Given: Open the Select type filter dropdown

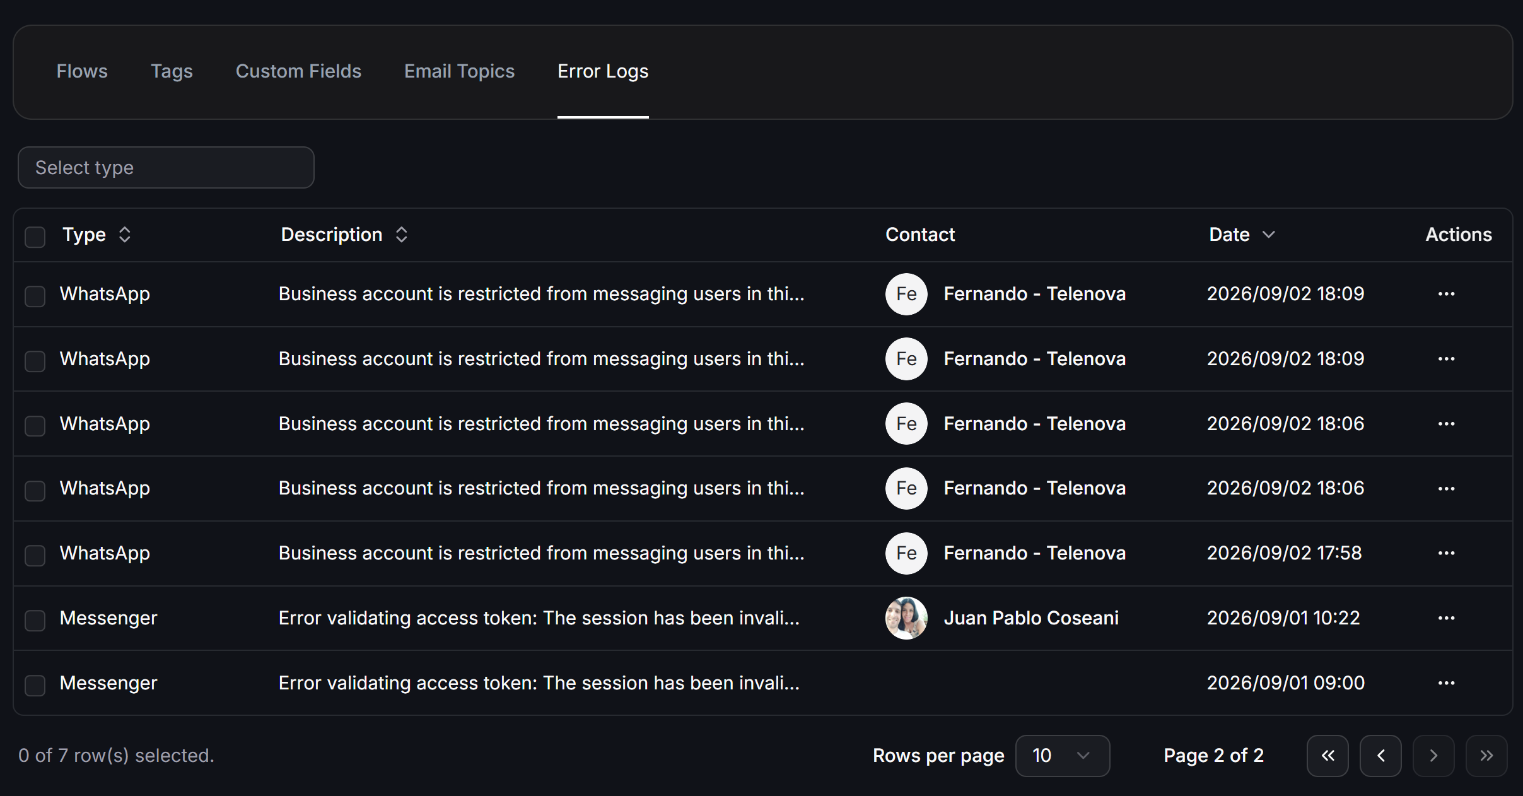Looking at the screenshot, I should point(166,168).
